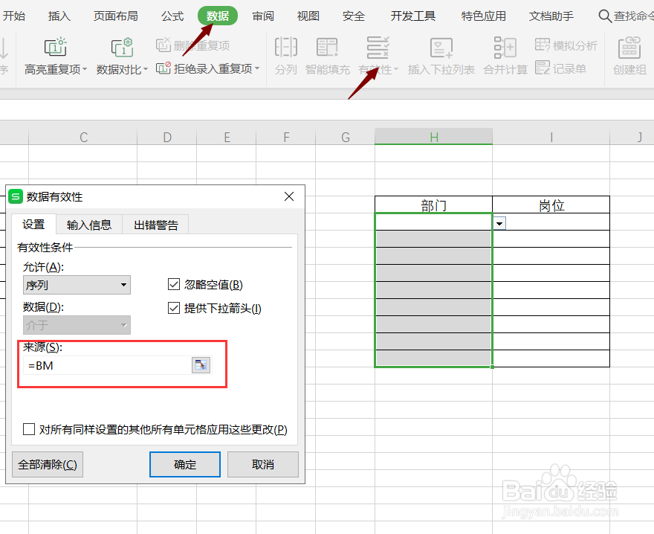
Task: Open the in-cell dropdown arrow under 部门
Action: point(499,222)
